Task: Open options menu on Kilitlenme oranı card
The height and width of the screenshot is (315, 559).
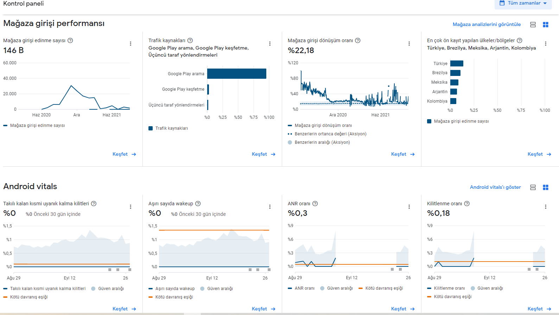Action: (546, 207)
